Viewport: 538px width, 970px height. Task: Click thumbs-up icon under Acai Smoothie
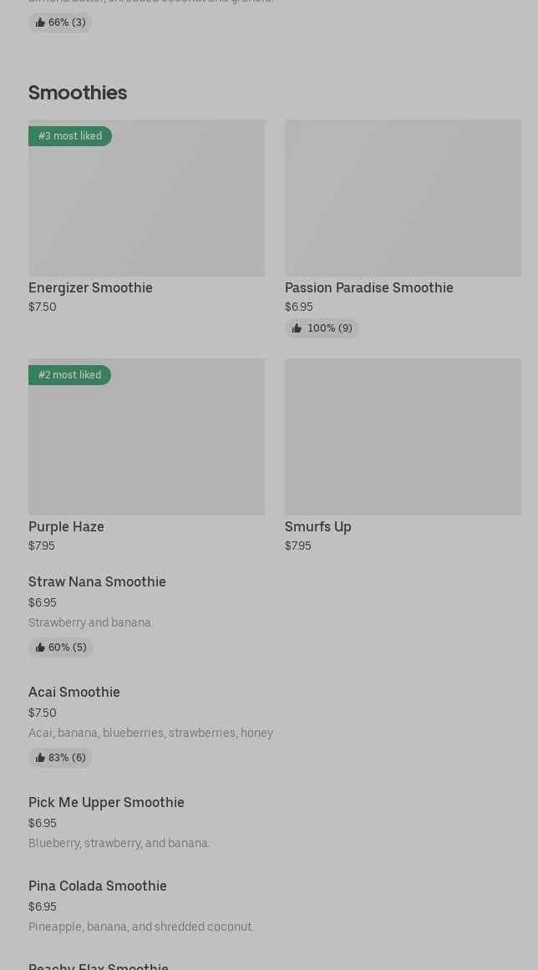[40, 758]
